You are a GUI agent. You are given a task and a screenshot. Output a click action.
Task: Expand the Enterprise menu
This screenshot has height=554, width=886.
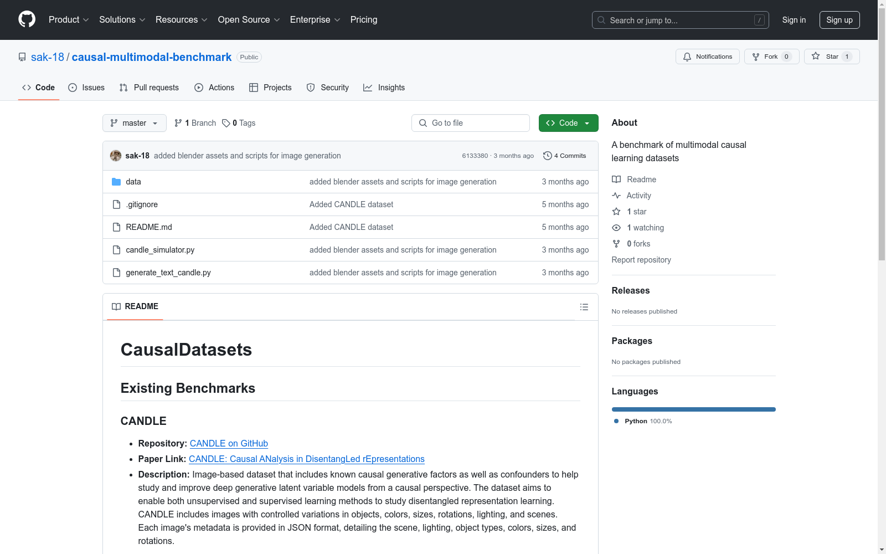[315, 19]
